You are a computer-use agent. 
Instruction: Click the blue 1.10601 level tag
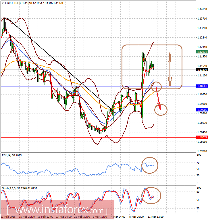(x=202, y=86)
